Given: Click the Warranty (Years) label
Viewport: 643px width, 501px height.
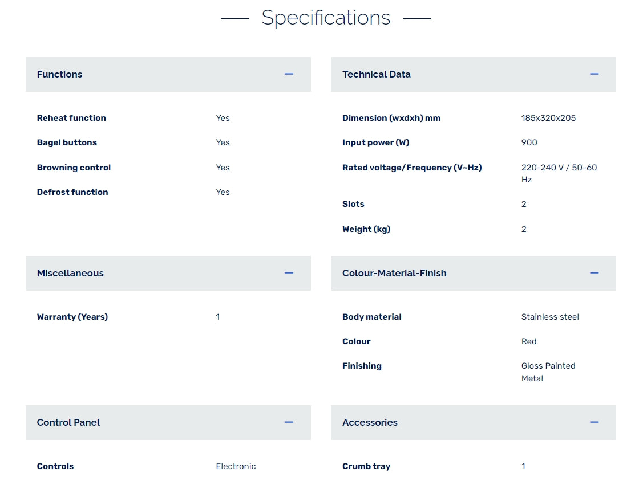Looking at the screenshot, I should pyautogui.click(x=72, y=317).
